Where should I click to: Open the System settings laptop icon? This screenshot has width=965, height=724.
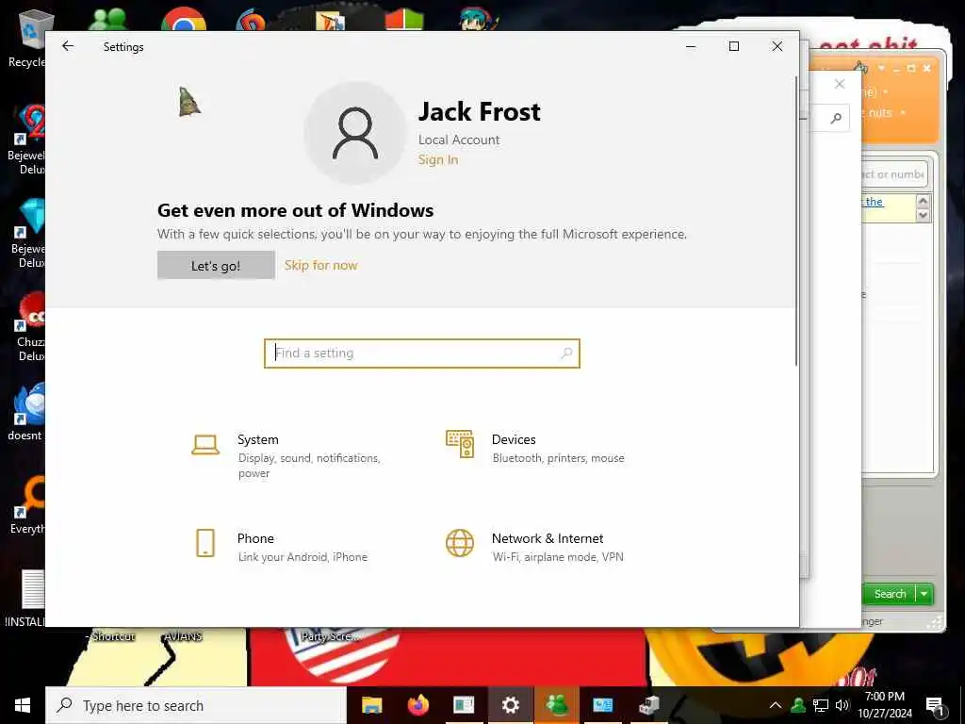[x=204, y=445]
